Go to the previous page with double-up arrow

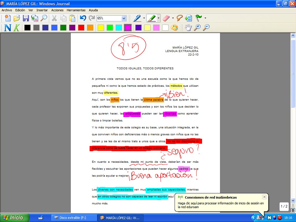click(x=293, y=206)
